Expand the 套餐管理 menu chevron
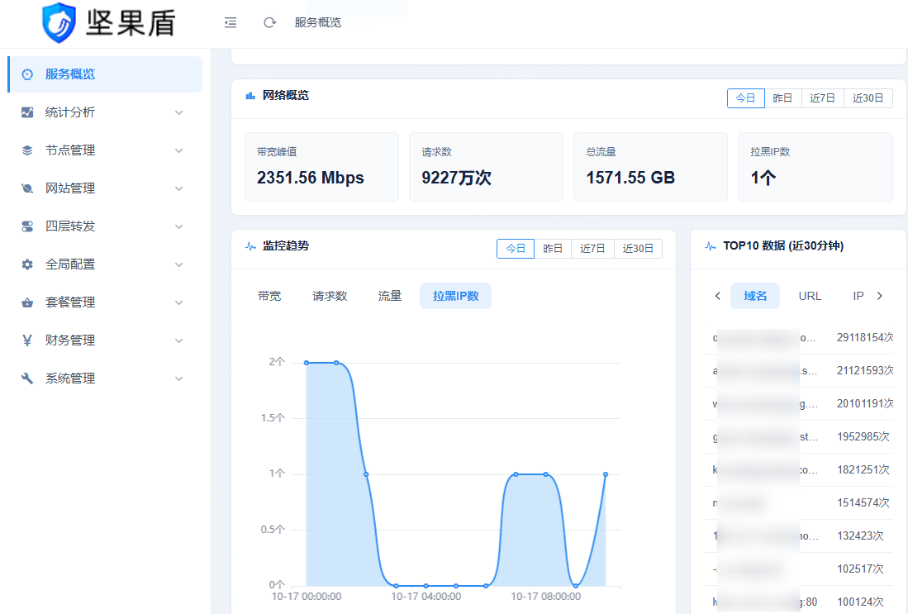 [179, 302]
